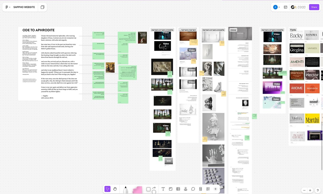Insert a Table from toolbar

point(178,189)
